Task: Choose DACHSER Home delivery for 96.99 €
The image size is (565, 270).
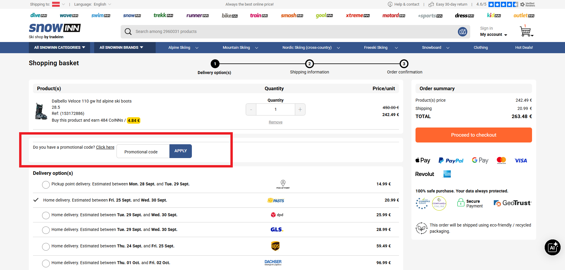Action: point(46,263)
